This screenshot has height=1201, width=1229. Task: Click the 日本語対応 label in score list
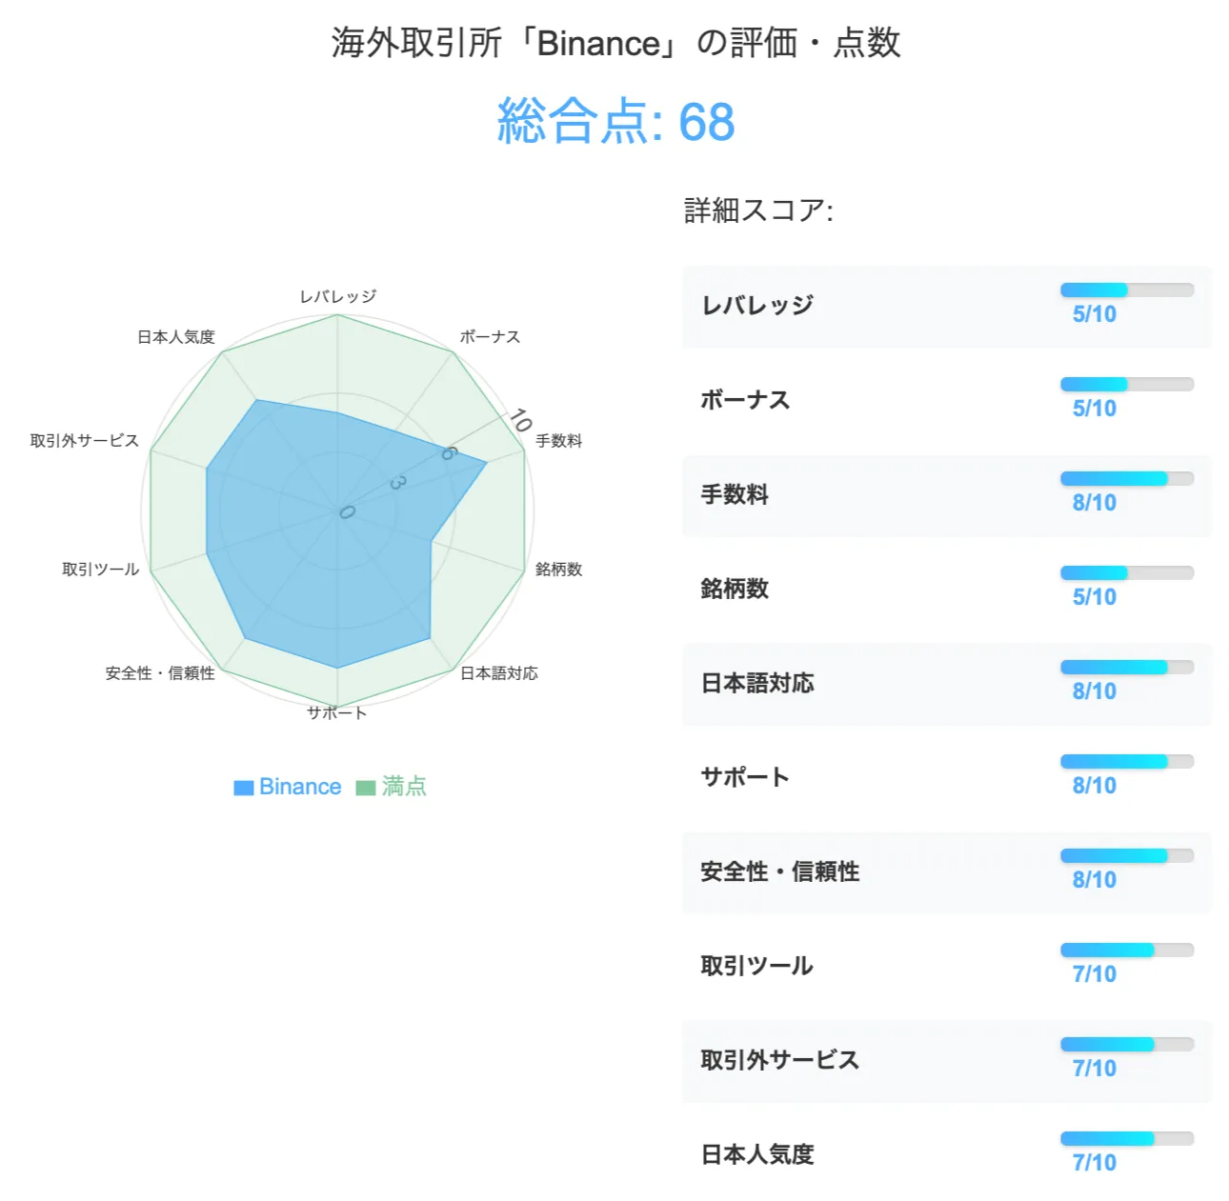pos(757,683)
